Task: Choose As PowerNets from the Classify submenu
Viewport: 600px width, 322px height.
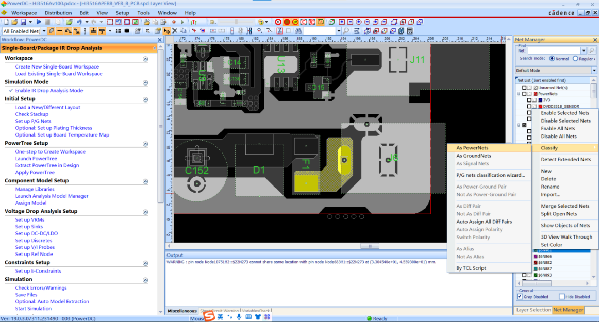Action: point(472,148)
